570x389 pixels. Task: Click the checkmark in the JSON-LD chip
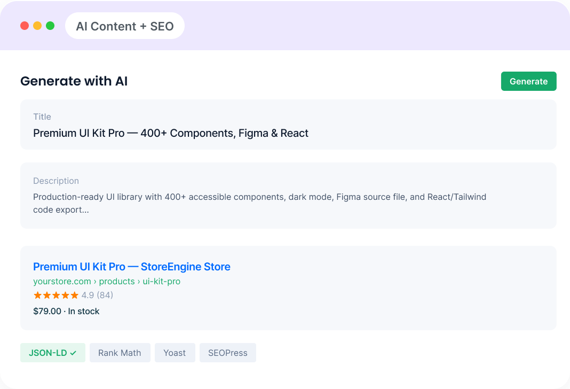coord(73,353)
